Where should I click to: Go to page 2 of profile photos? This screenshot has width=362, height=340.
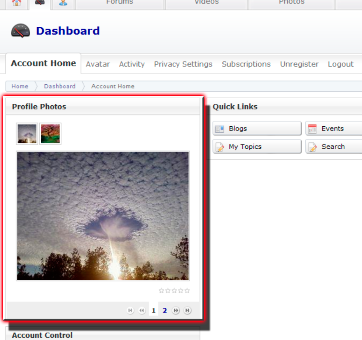pyautogui.click(x=165, y=310)
